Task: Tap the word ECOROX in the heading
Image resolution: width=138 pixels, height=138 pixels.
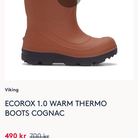Action: 20,103
